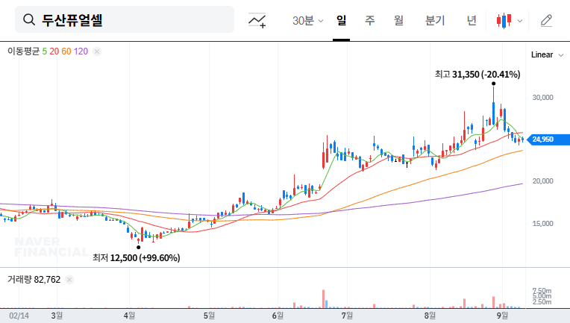The height and width of the screenshot is (323, 570).
Task: Click the 7월 date axis label
Action: pyautogui.click(x=347, y=316)
